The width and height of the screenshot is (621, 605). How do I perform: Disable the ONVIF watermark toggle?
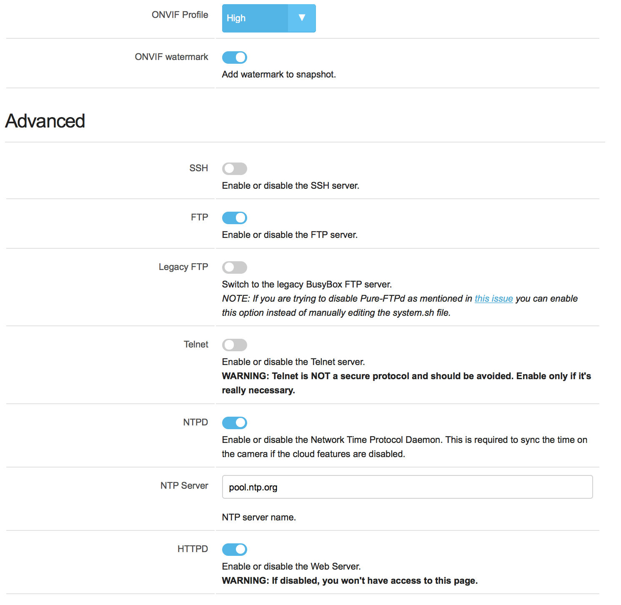(235, 57)
